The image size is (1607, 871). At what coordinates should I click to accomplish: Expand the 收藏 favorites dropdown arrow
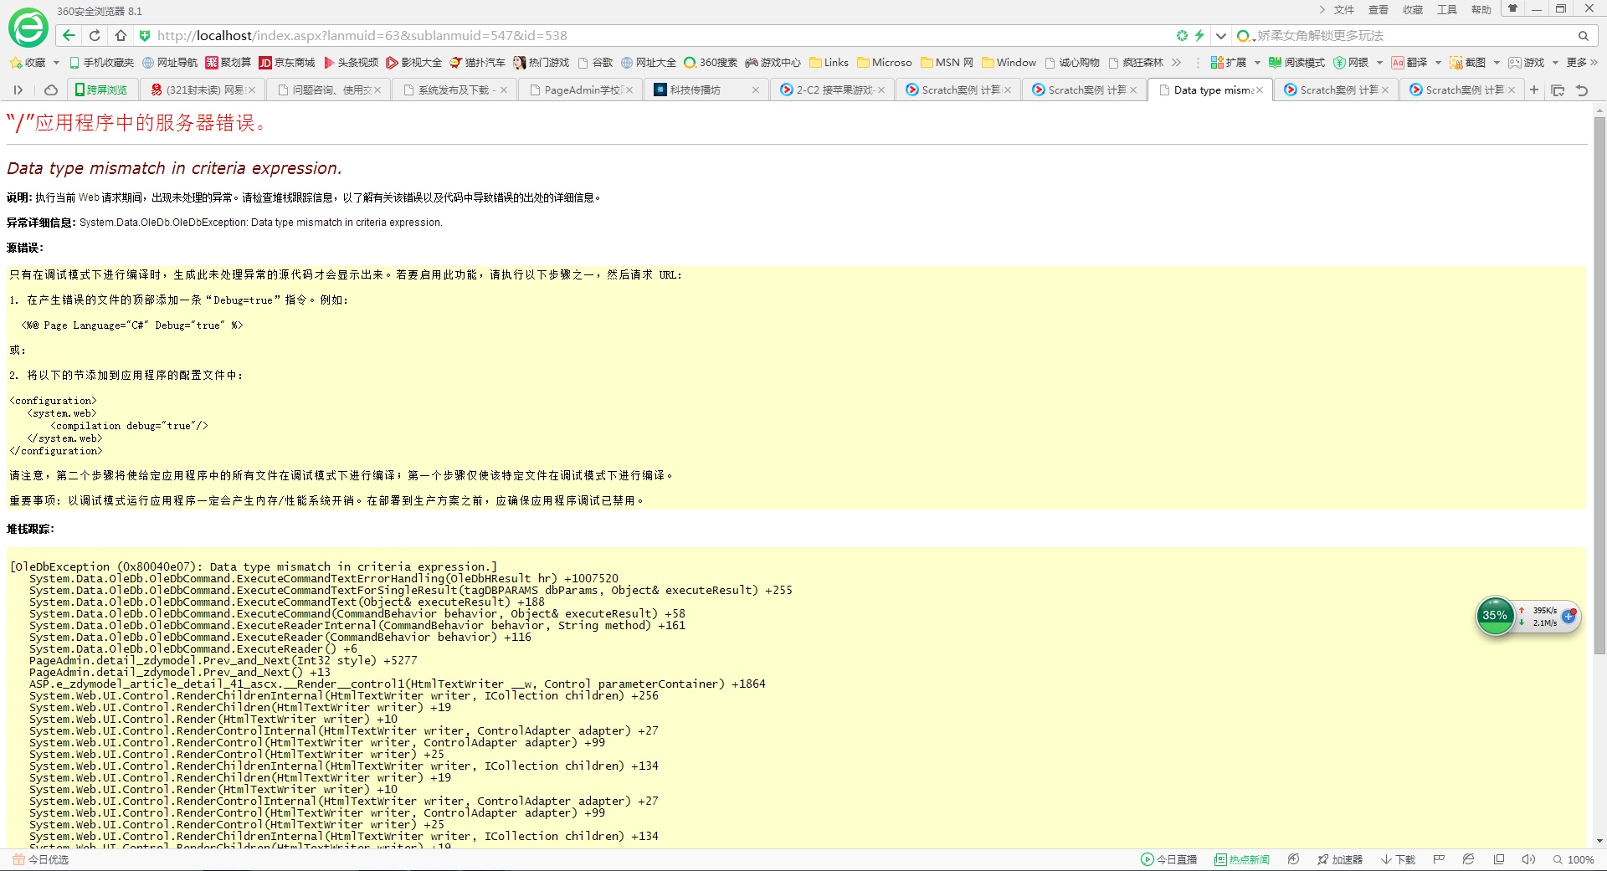(56, 63)
